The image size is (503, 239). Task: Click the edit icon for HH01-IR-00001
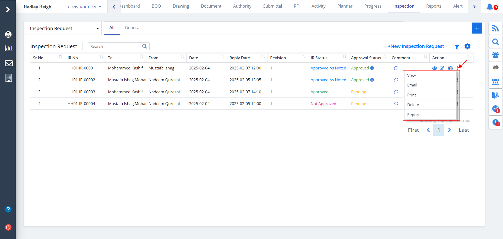[442, 68]
